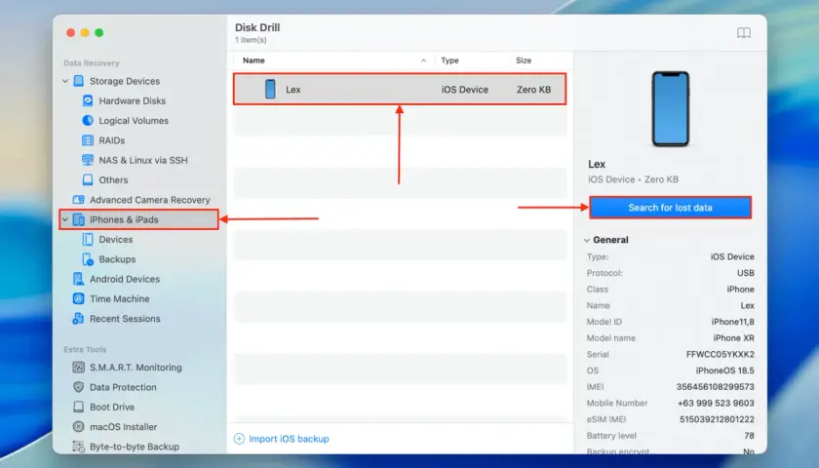This screenshot has width=819, height=468.
Task: Click the macOS Installer icon
Action: pos(78,427)
